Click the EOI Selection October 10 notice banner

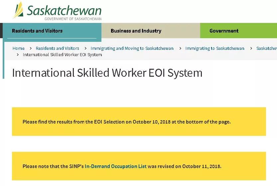click(139, 122)
